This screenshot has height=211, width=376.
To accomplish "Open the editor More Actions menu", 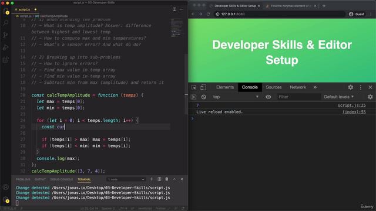I will pyautogui.click(x=182, y=9).
